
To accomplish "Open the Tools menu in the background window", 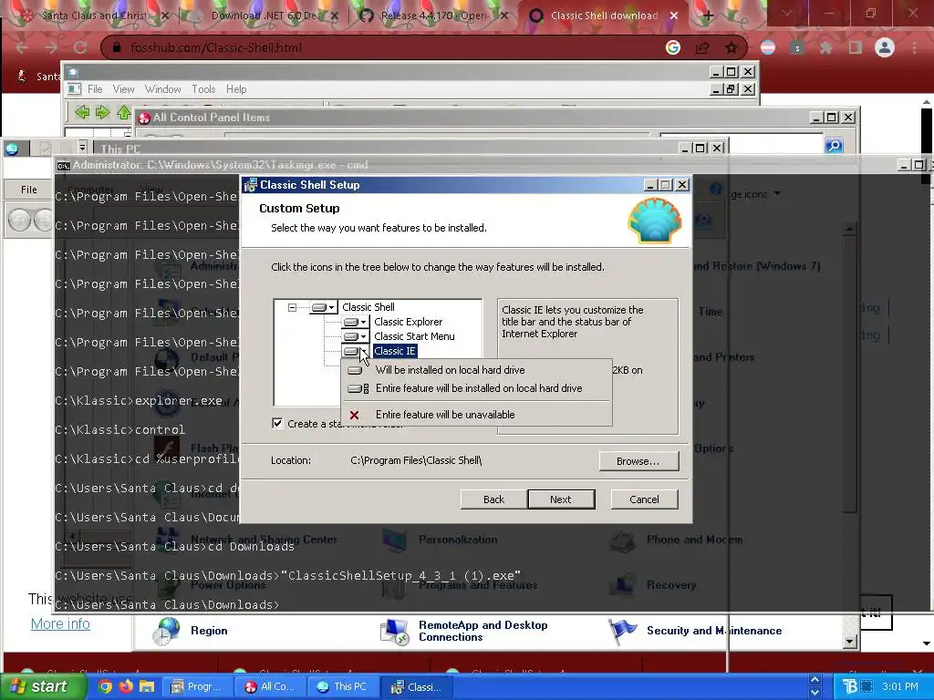I will 203,89.
